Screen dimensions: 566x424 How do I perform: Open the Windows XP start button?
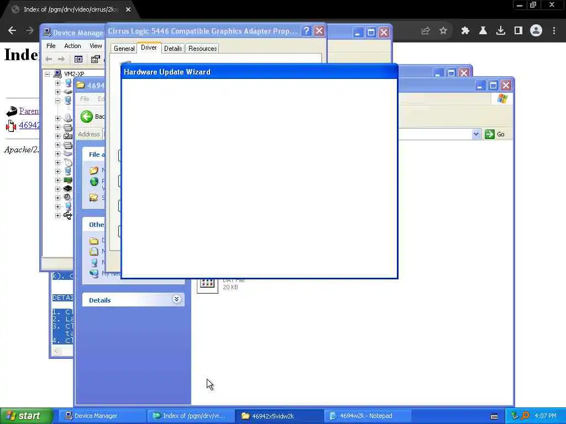[x=26, y=416]
